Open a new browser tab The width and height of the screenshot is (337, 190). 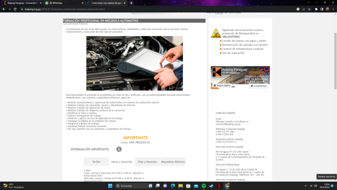tap(131, 3)
